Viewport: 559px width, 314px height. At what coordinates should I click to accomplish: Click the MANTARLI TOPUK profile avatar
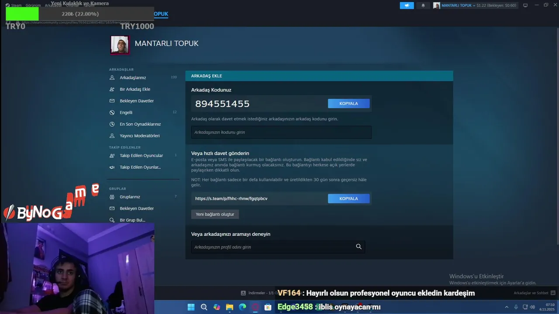click(120, 44)
